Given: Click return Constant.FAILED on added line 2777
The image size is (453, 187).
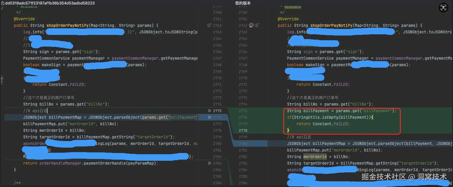Looking at the screenshot, I should click(x=323, y=124).
